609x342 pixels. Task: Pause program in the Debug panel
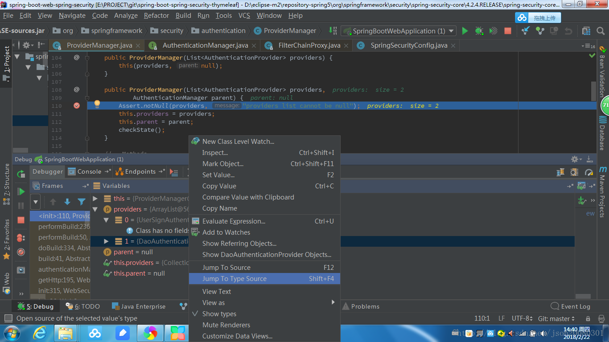tap(21, 206)
